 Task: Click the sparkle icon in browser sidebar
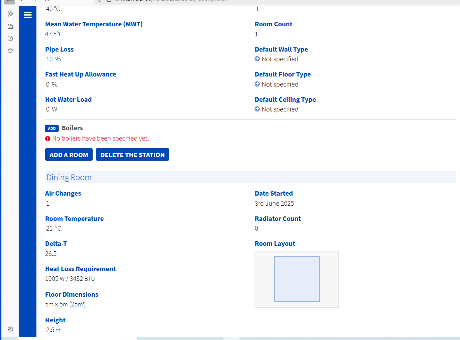point(10,14)
